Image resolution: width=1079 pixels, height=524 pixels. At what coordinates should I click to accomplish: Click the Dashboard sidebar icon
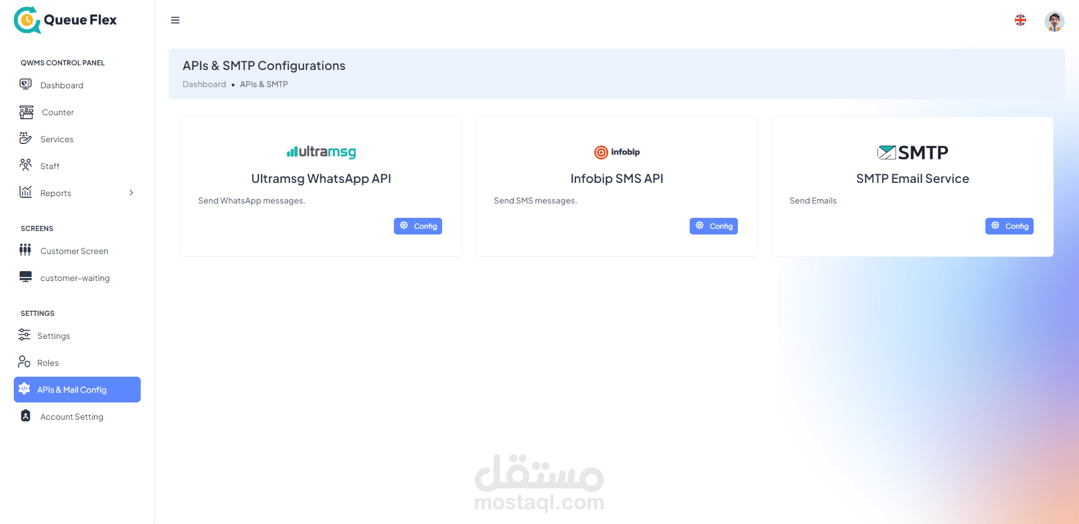[26, 84]
